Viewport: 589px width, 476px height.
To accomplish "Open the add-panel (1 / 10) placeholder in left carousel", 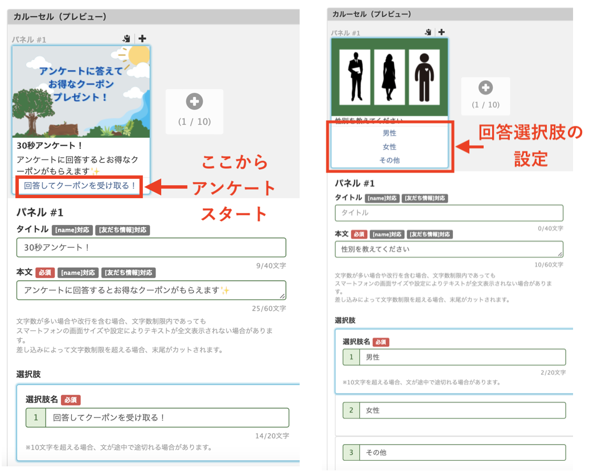I will click(x=194, y=112).
